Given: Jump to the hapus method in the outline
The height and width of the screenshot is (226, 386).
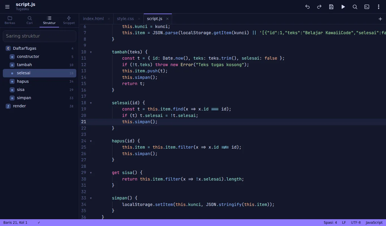Looking at the screenshot, I should tap(40, 81).
